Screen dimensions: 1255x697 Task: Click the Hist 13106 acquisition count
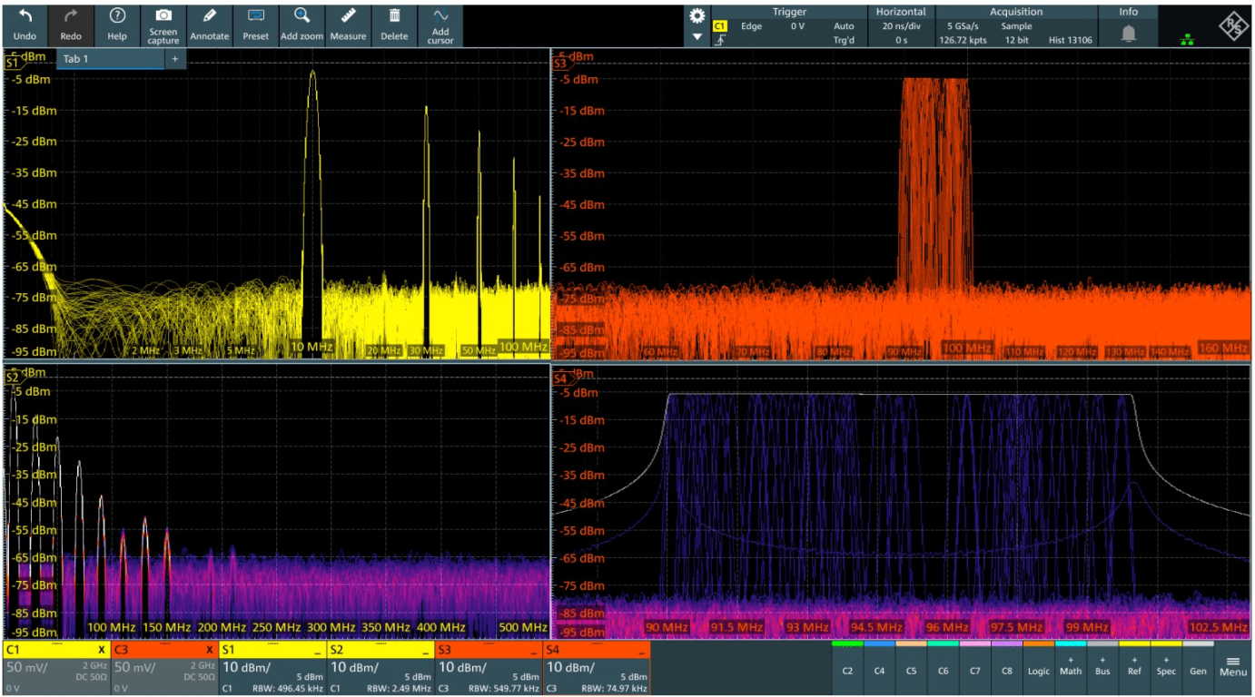[1071, 40]
